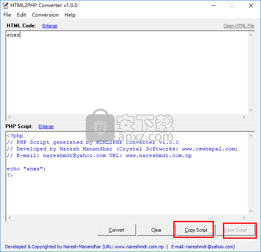
Task: Click the HTML2PHP Converter title bar icon
Action: click(x=5, y=5)
